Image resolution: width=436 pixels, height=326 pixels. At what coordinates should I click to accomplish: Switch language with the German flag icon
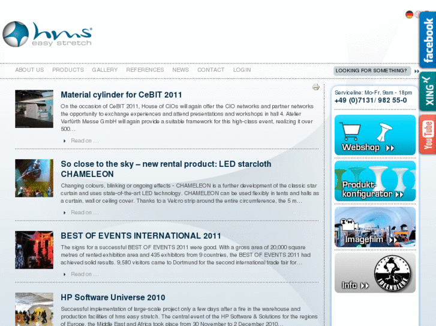tap(409, 14)
